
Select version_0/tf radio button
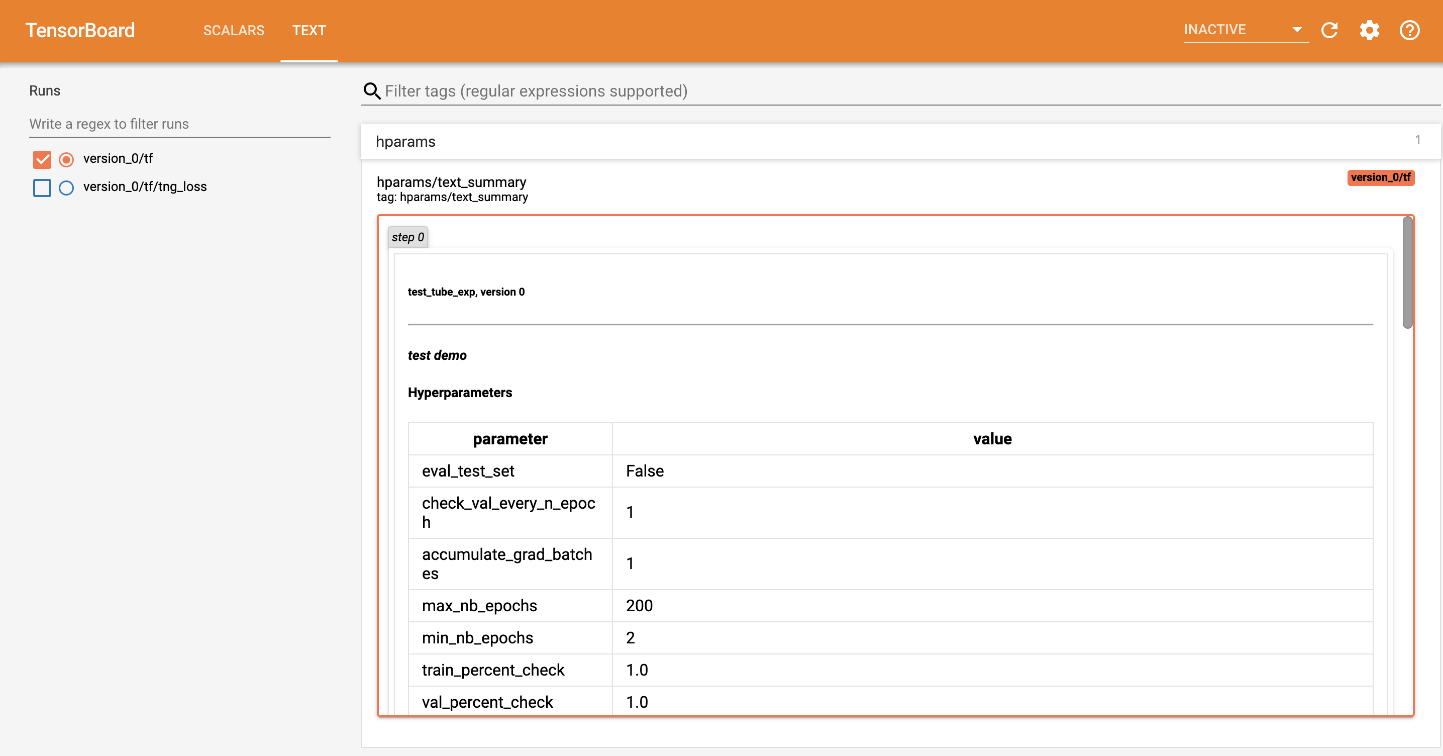point(67,157)
